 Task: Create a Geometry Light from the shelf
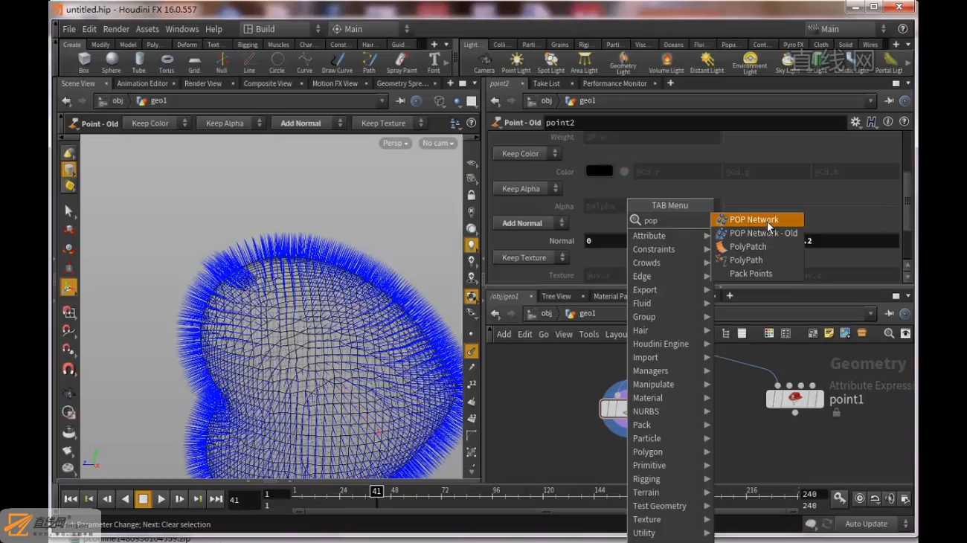(623, 63)
